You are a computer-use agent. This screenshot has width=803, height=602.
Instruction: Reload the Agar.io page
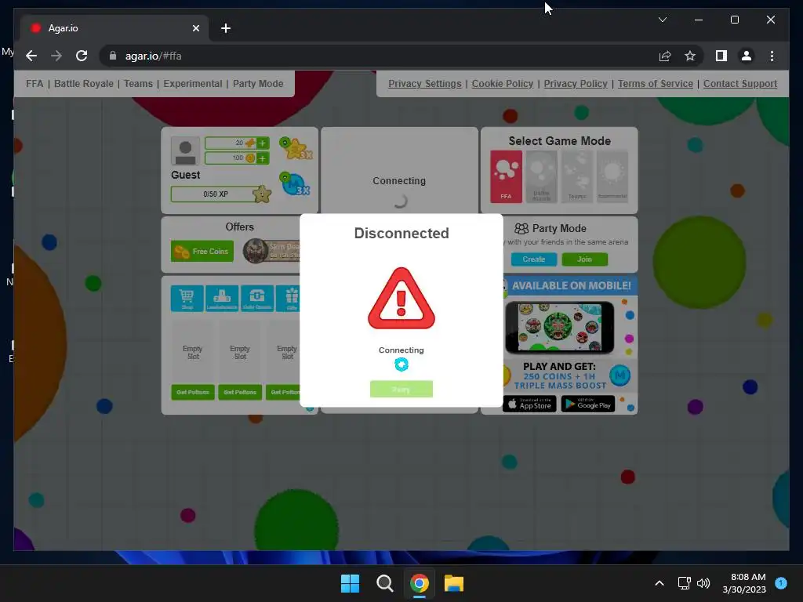(82, 56)
